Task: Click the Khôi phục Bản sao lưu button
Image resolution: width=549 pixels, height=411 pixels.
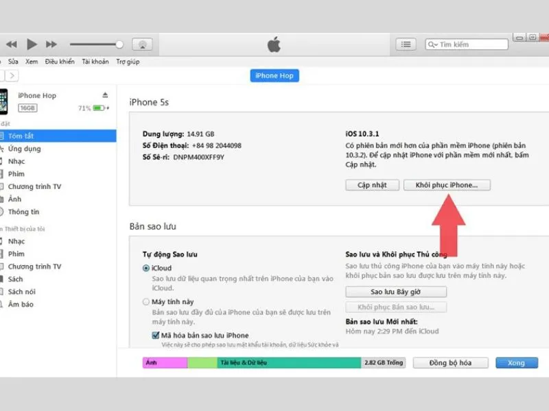Action: [x=396, y=307]
